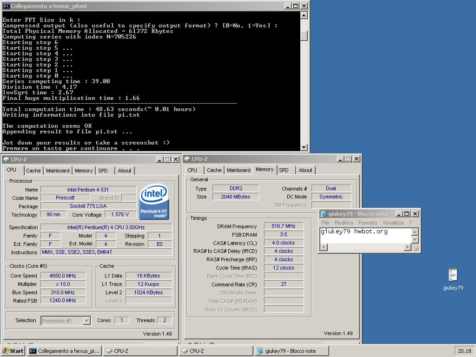This screenshot has width=476, height=357.
Task: Open Cache tab in right CPU-Z
Action: coord(214,170)
